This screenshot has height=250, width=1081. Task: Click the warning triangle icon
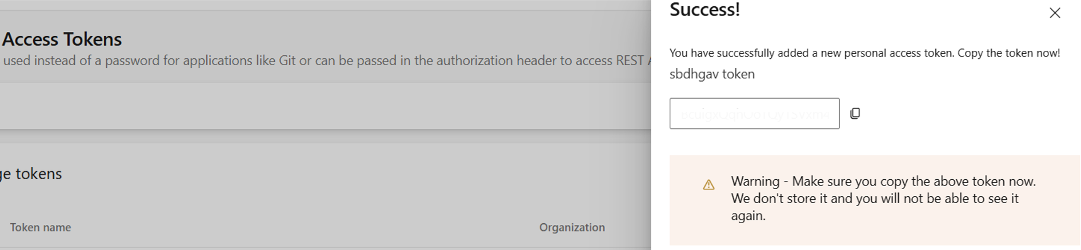click(708, 184)
